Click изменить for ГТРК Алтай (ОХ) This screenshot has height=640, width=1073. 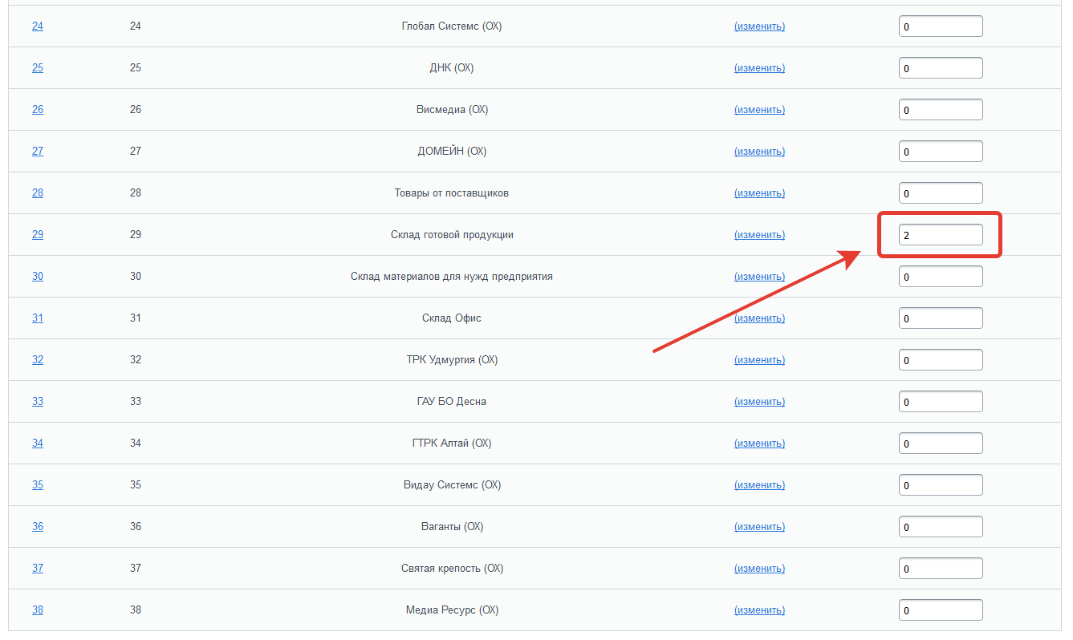point(759,444)
